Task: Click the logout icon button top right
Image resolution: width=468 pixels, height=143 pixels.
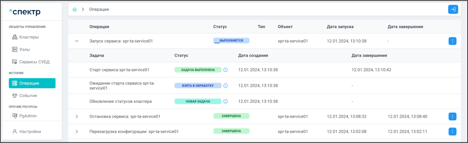Action: tap(453, 9)
